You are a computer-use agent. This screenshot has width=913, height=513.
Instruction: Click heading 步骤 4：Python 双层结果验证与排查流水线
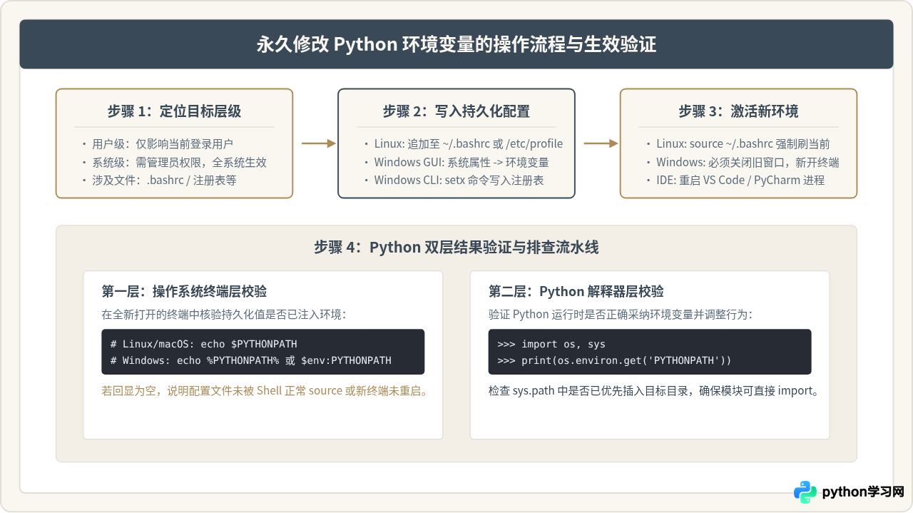(x=456, y=248)
